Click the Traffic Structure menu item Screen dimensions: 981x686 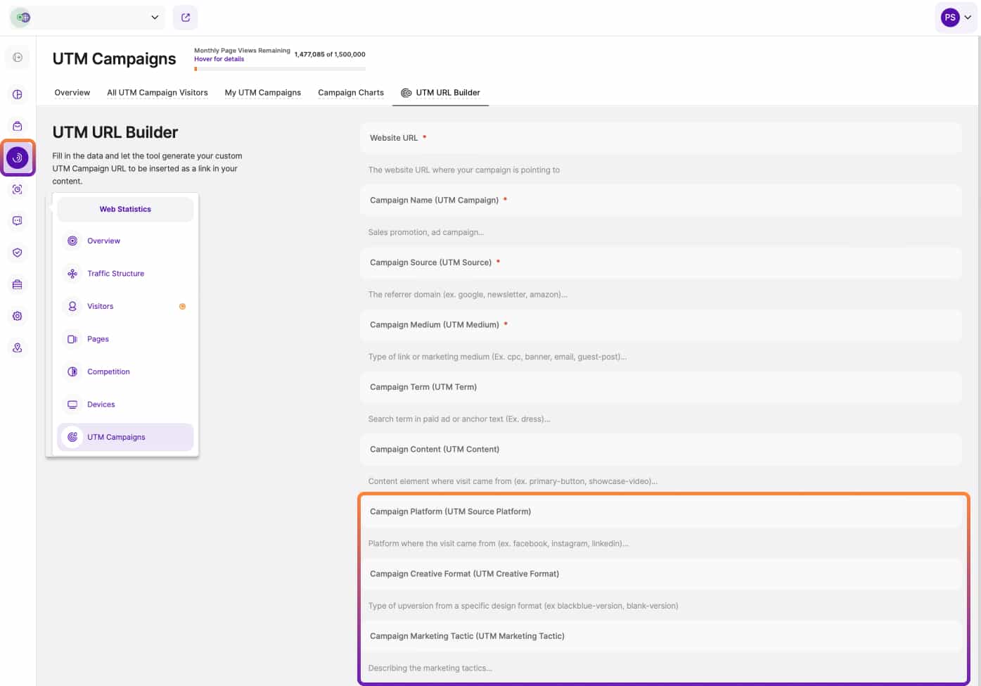[x=115, y=274]
